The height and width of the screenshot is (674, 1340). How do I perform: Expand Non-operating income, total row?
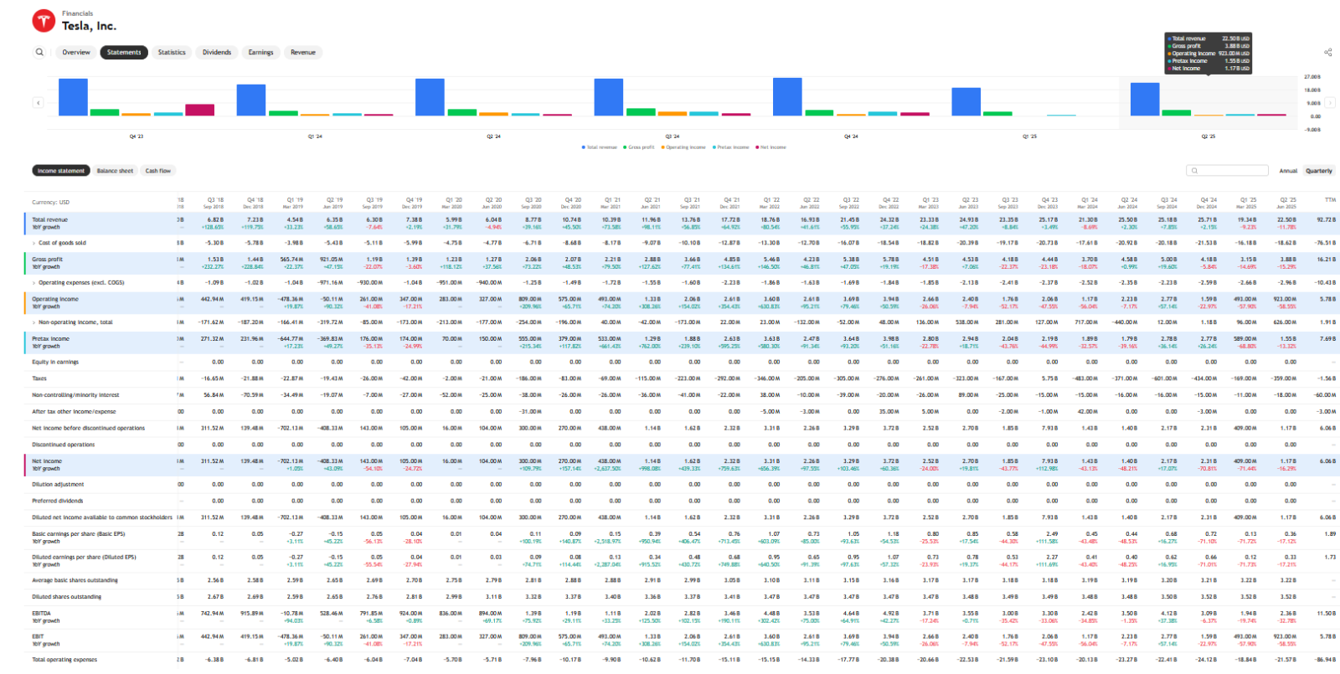tap(34, 322)
